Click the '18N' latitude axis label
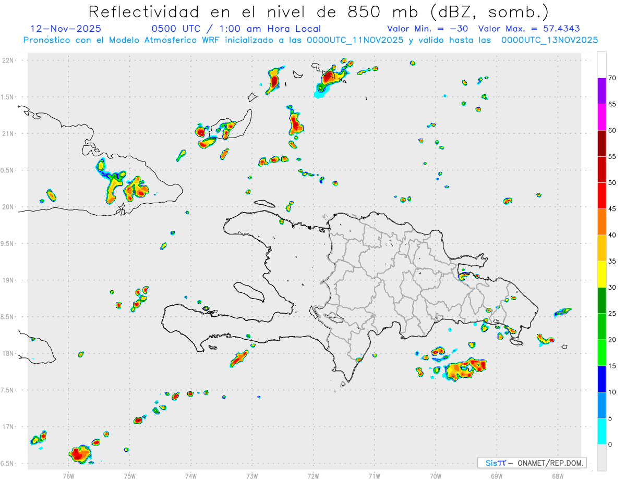626x483 pixels. pos(8,353)
